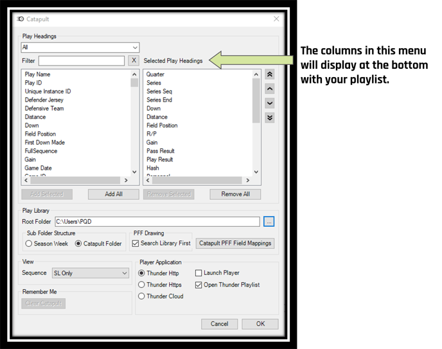The width and height of the screenshot is (442, 349).
Task: Clear the filter with the X button
Action: [134, 60]
